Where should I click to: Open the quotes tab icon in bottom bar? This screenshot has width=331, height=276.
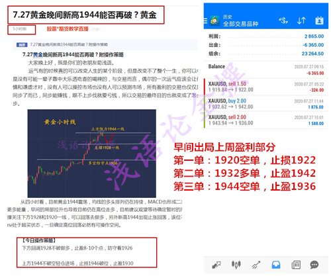tap(216, 265)
